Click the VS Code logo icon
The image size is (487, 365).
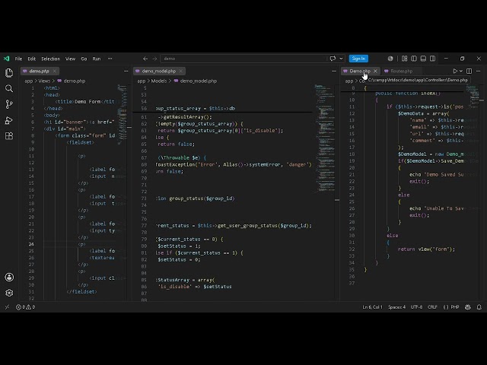(x=7, y=59)
